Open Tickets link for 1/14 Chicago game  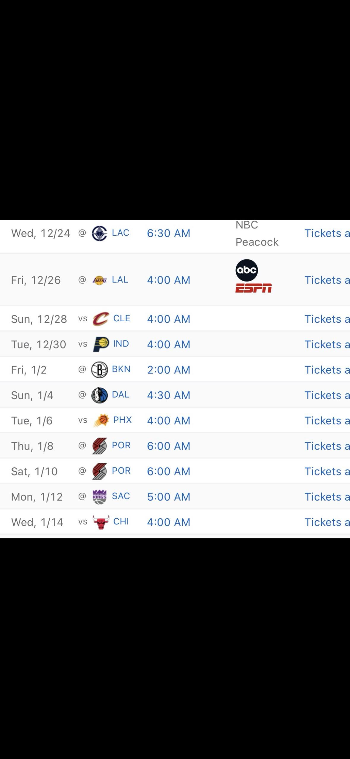[x=327, y=522]
